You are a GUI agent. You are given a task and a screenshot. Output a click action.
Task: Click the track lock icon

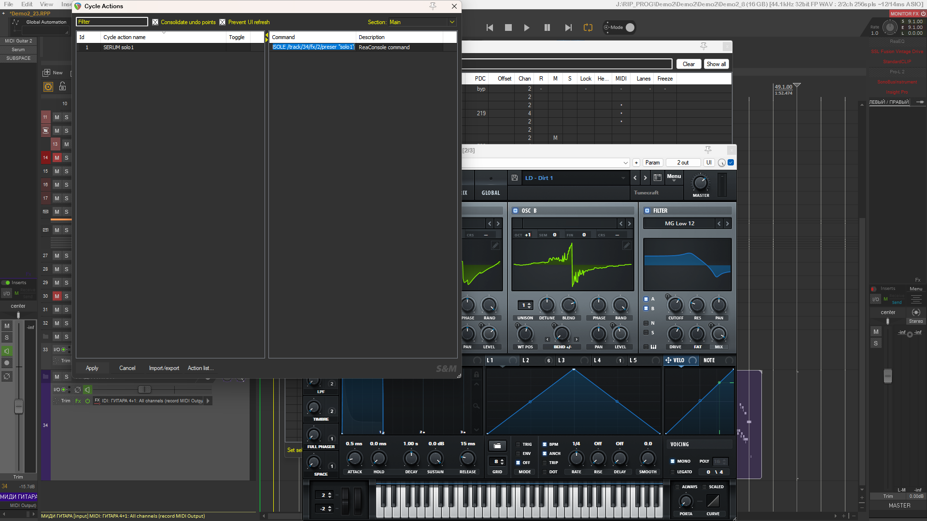point(62,86)
